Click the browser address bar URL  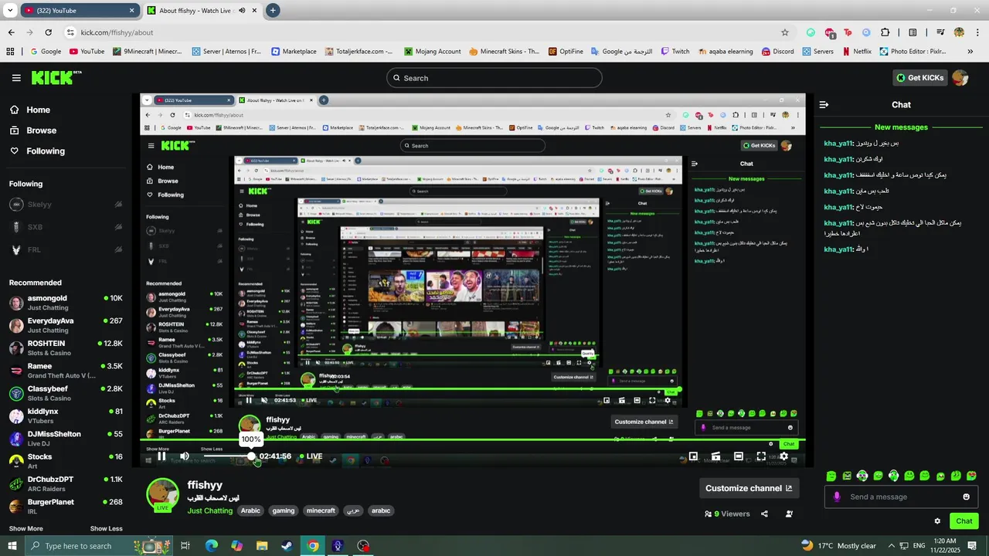(x=117, y=32)
